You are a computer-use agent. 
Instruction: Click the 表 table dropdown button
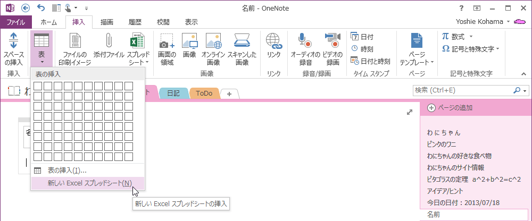click(41, 49)
